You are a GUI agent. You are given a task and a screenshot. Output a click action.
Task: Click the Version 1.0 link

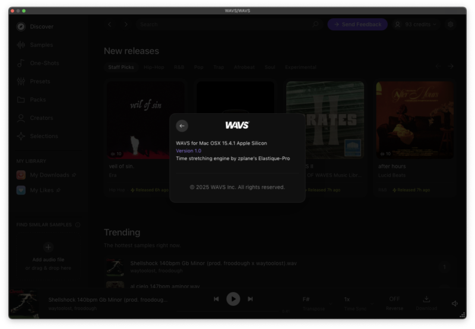coord(188,151)
